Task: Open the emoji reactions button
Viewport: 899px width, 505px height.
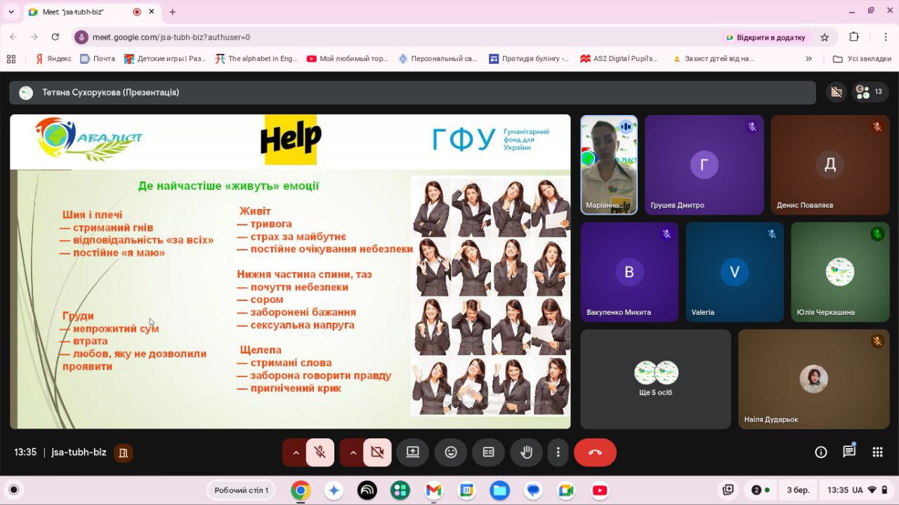Action: 451,452
